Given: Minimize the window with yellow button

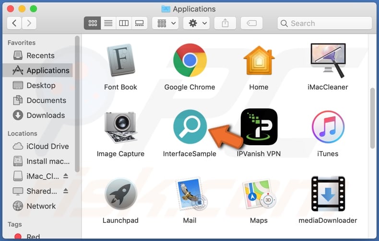Looking at the screenshot, I should coord(22,9).
